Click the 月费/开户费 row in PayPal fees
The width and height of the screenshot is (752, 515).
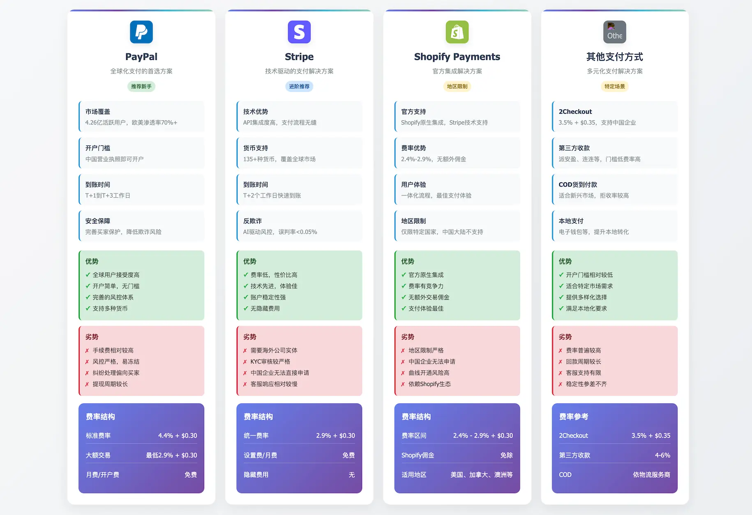click(141, 475)
